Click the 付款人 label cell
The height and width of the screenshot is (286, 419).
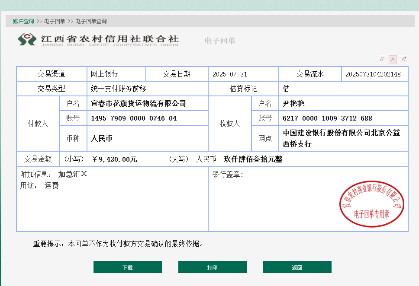click(38, 124)
